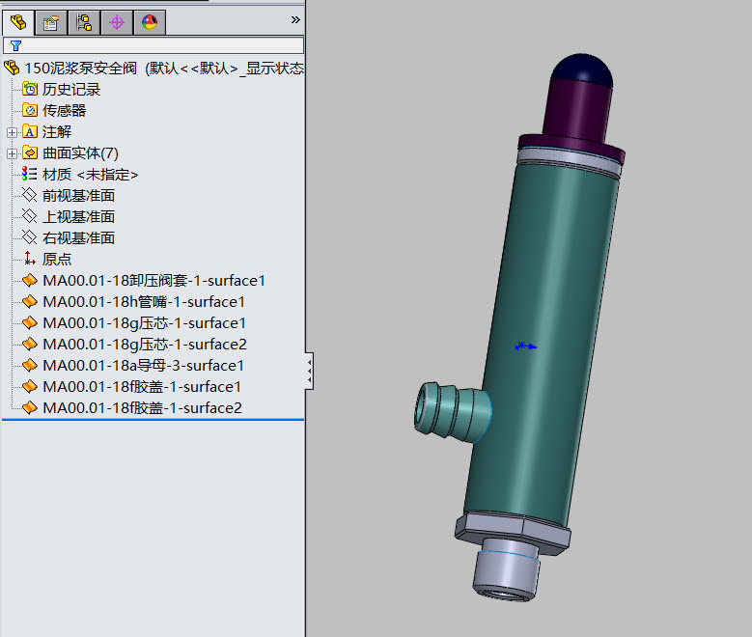Open the DisplayManager color ball tab

click(x=150, y=22)
